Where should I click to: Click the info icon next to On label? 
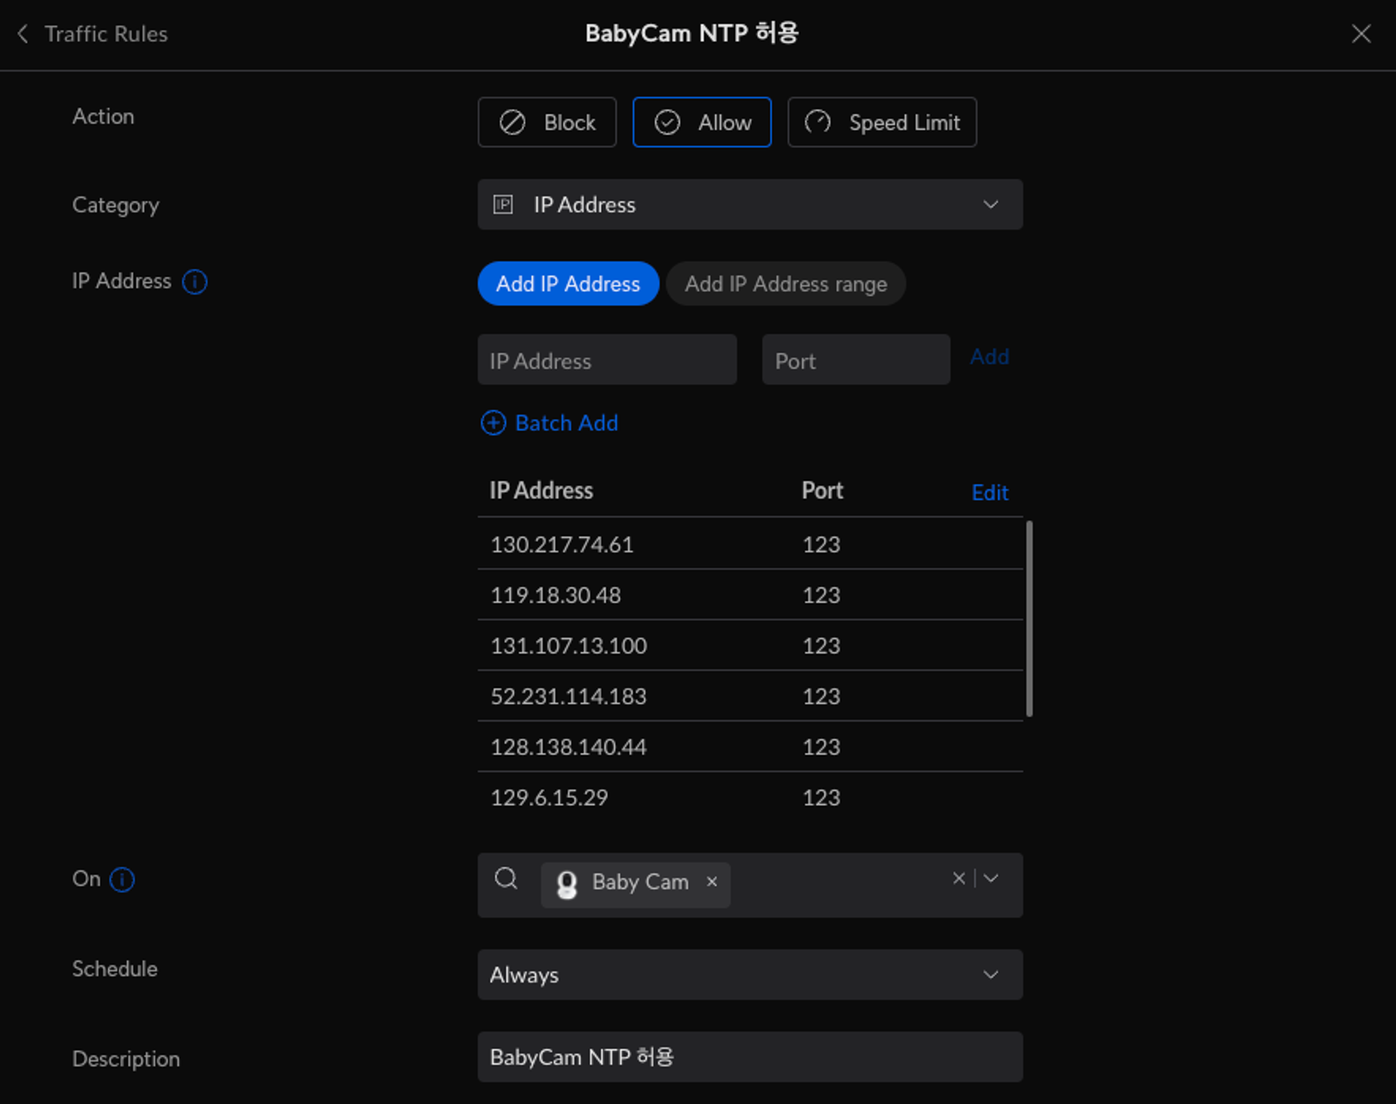tap(122, 879)
